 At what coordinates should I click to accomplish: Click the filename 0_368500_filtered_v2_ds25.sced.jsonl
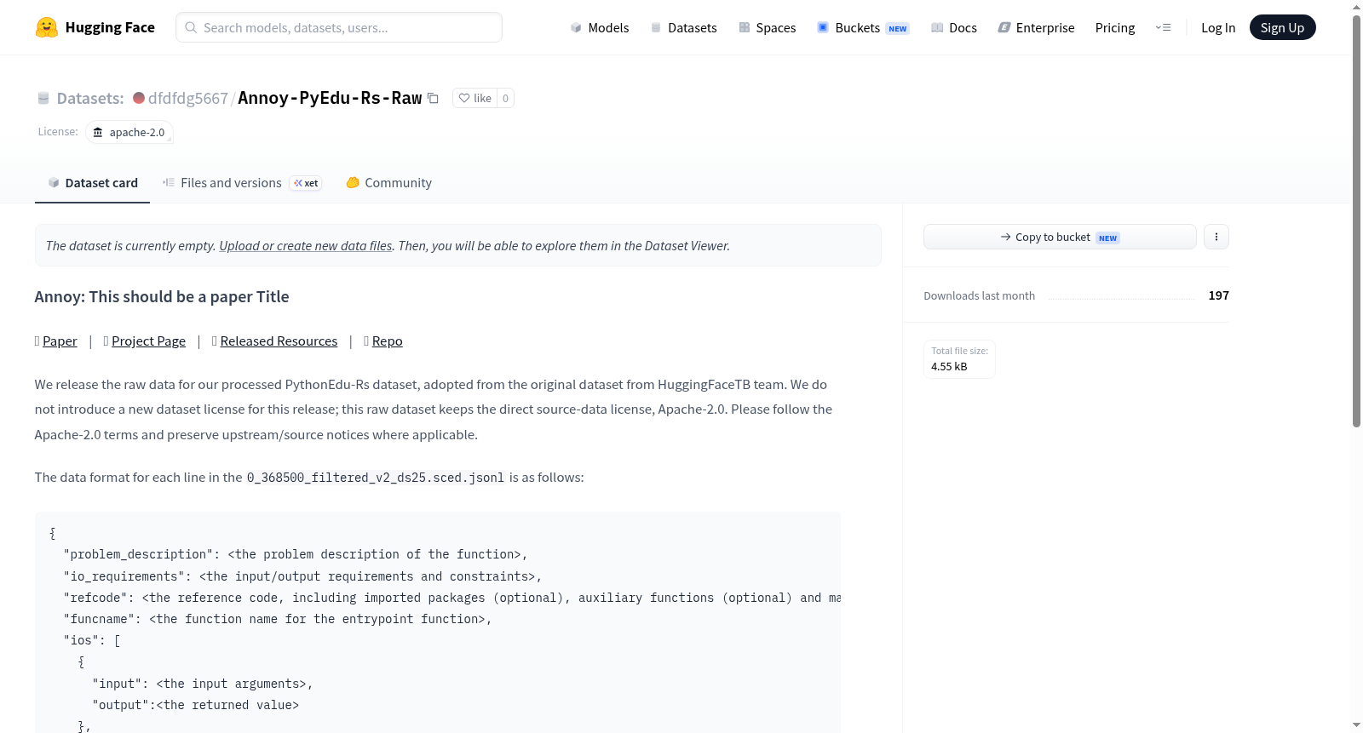(376, 478)
